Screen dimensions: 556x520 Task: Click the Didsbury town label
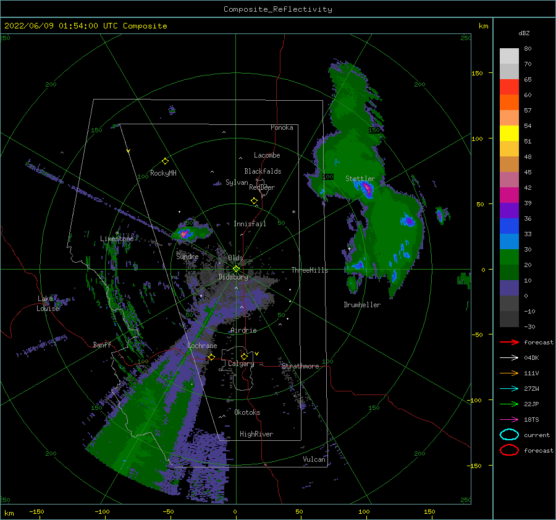point(233,277)
